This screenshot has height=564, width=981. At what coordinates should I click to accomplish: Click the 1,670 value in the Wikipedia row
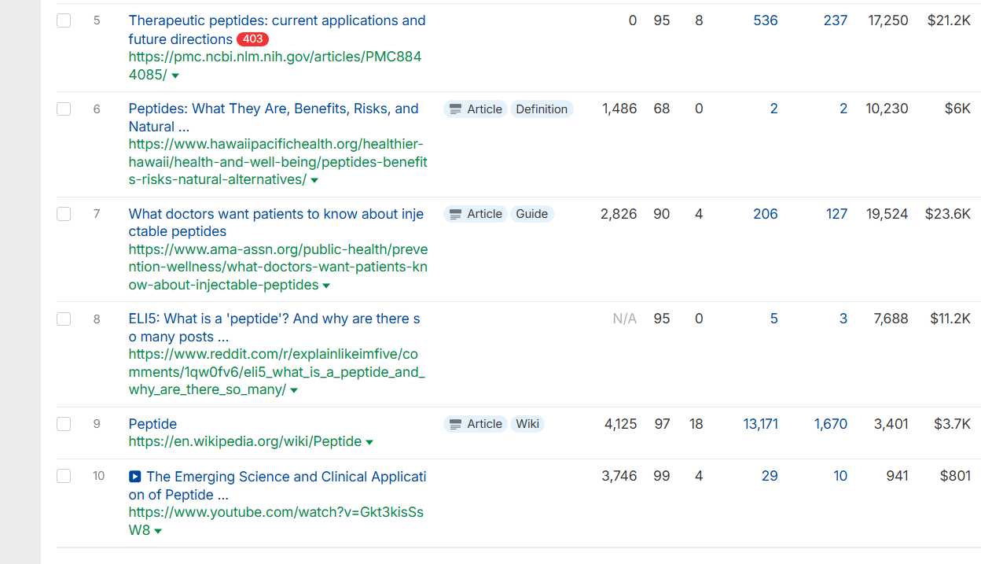click(x=831, y=423)
